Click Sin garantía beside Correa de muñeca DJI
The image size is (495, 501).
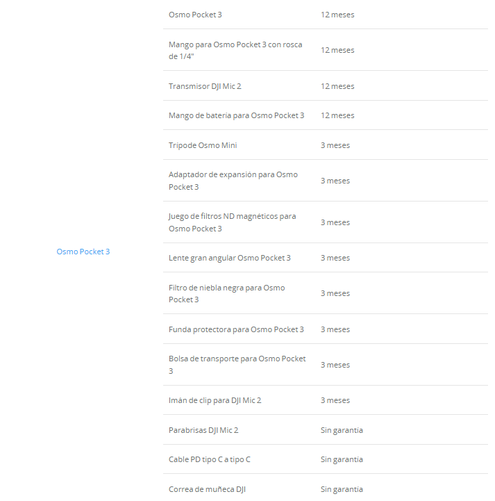point(342,489)
